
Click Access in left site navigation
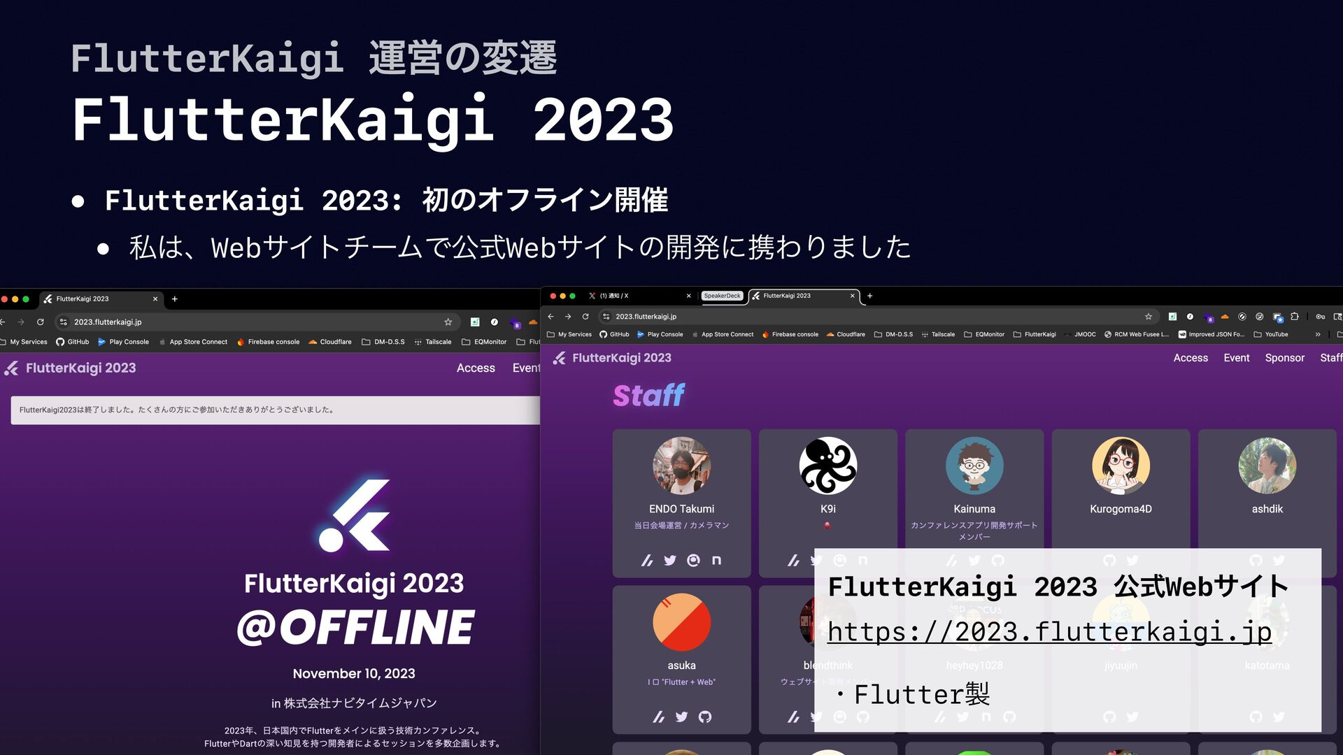point(476,368)
